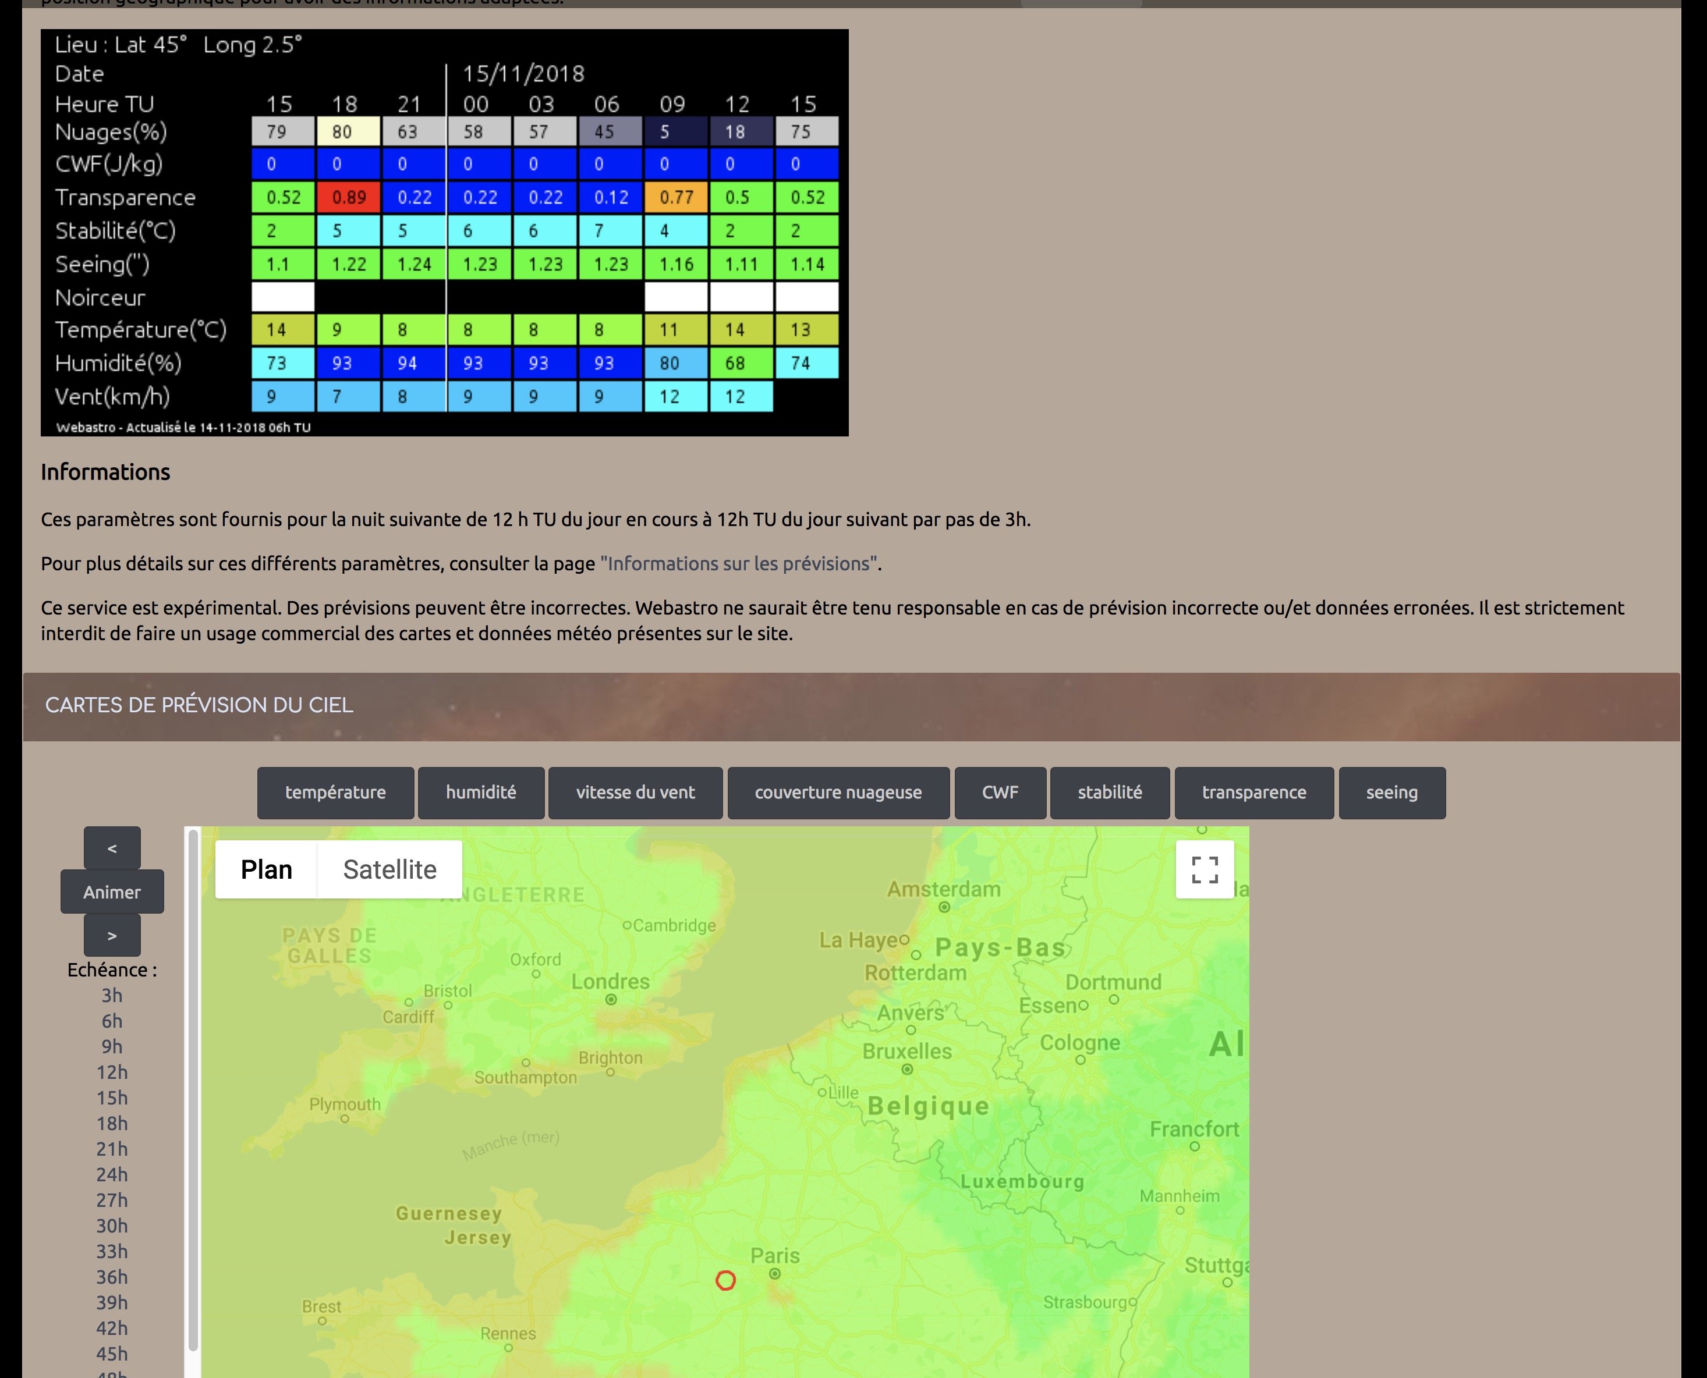Switch map to Satellite view

pyautogui.click(x=389, y=869)
